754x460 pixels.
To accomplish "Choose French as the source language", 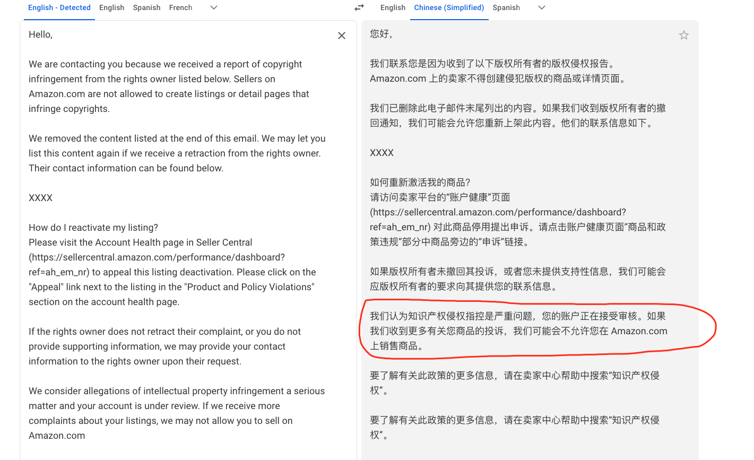I will click(180, 7).
